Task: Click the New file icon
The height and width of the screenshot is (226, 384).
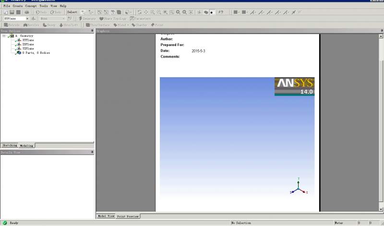Action: tap(6, 12)
